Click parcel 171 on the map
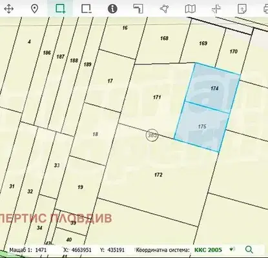 pos(157,97)
